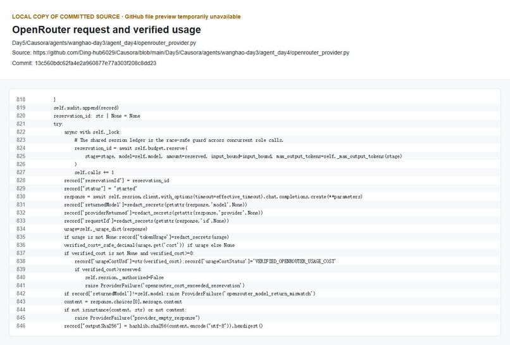Viewport: 510px width, 345px height.
Task: Click line number 823 with the comment
Action: pos(21,140)
